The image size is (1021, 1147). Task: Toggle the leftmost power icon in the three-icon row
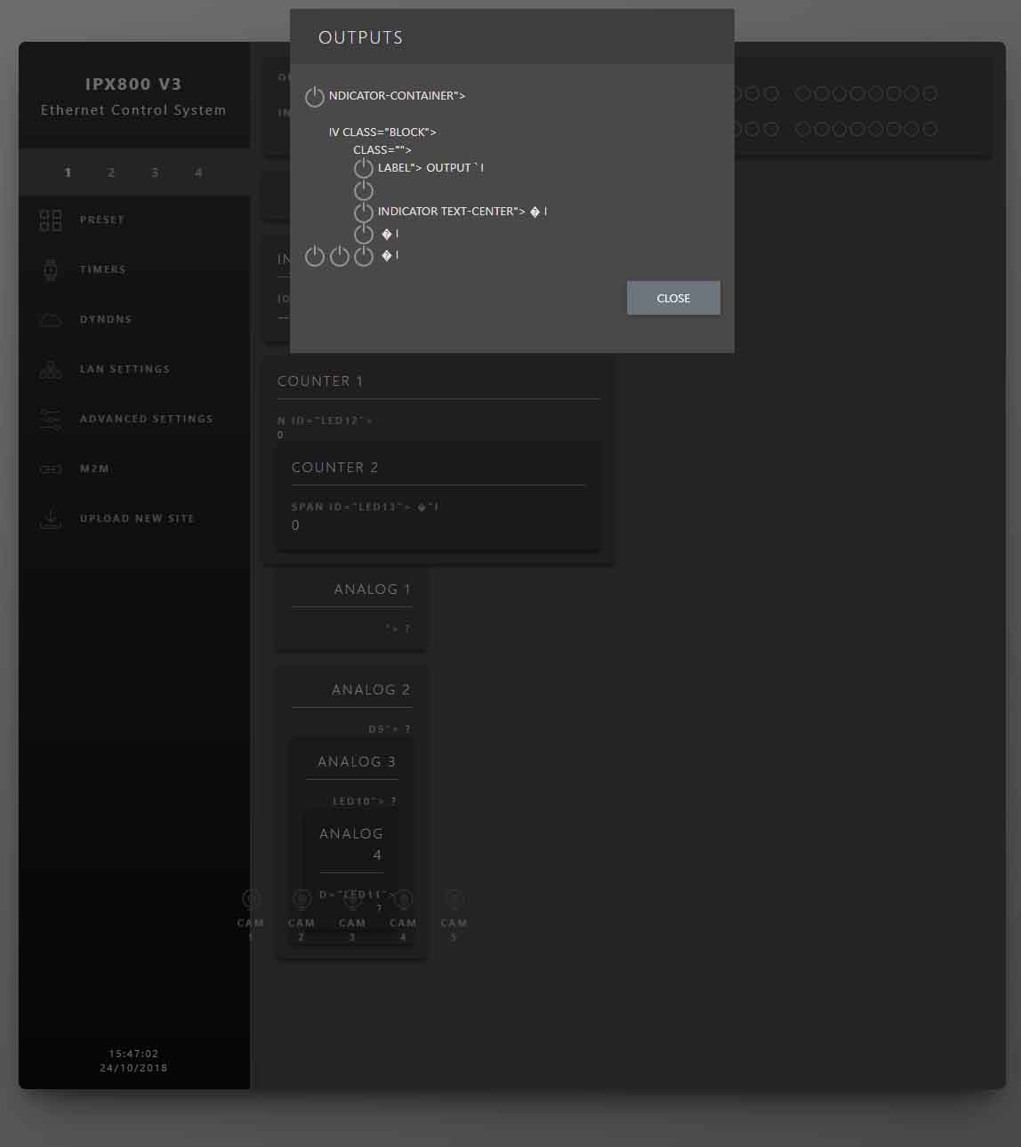pyautogui.click(x=315, y=256)
